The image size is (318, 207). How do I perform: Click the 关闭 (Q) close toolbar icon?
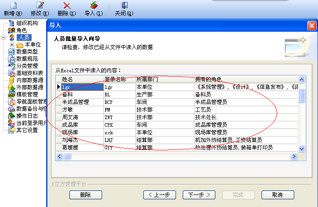(125, 5)
